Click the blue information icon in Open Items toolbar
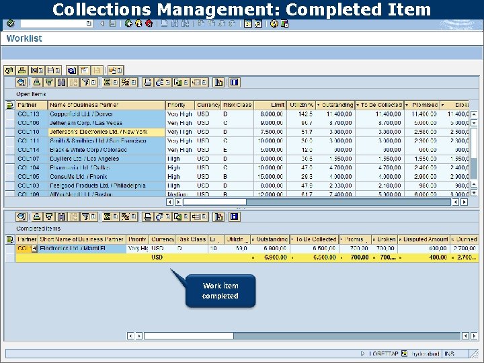 235,83
